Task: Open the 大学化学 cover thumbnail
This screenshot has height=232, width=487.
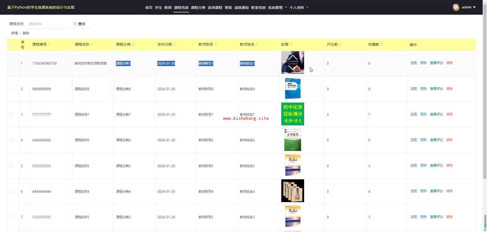Action: [293, 140]
